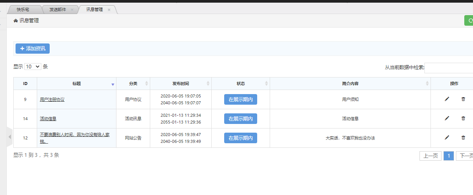This screenshot has width=473, height=195.
Task: Collapse the left sidebar with arrow handle
Action: click(10, 137)
